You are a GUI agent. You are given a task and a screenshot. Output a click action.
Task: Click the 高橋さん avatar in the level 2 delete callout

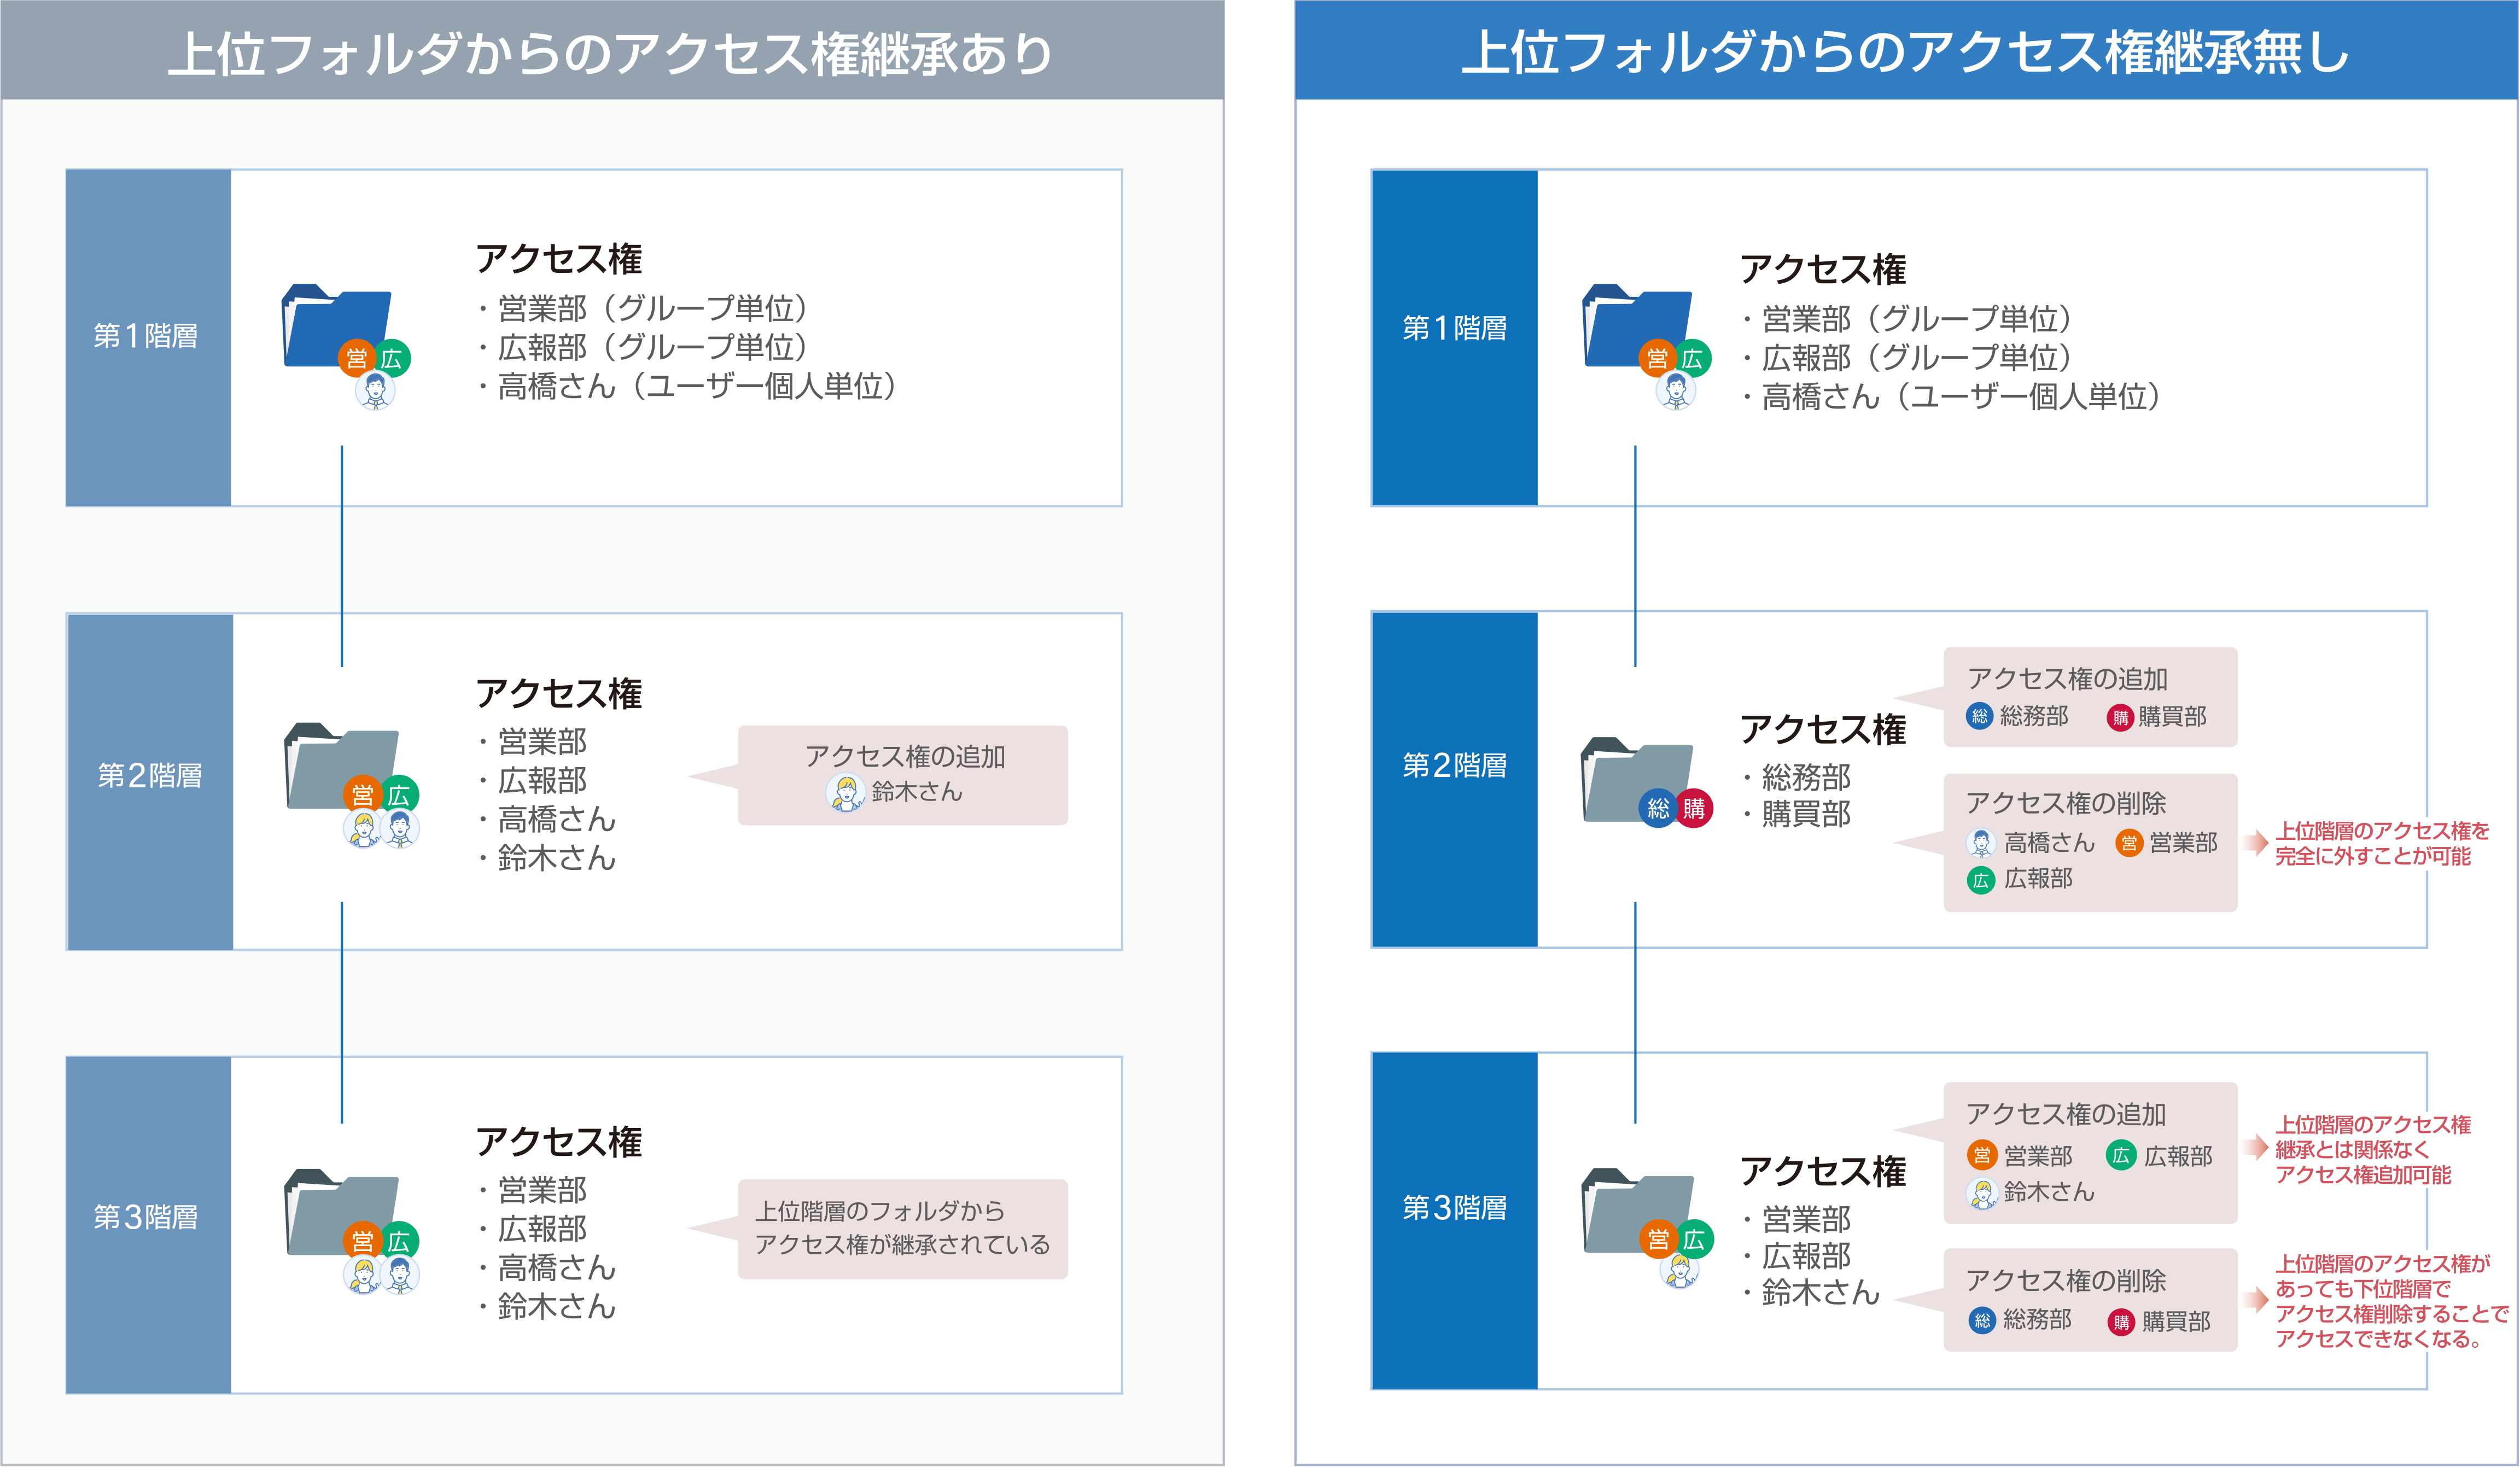[x=1980, y=843]
